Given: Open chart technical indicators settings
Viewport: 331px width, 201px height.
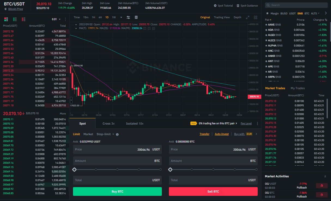Looking at the screenshot, I should tap(128, 17).
